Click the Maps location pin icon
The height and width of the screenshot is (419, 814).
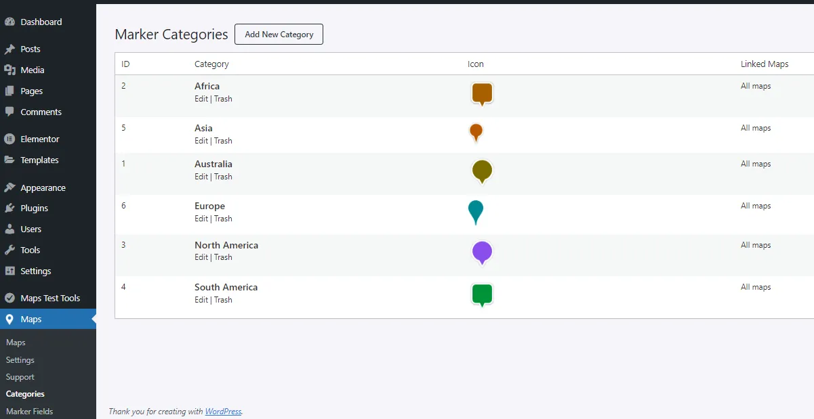(9, 319)
